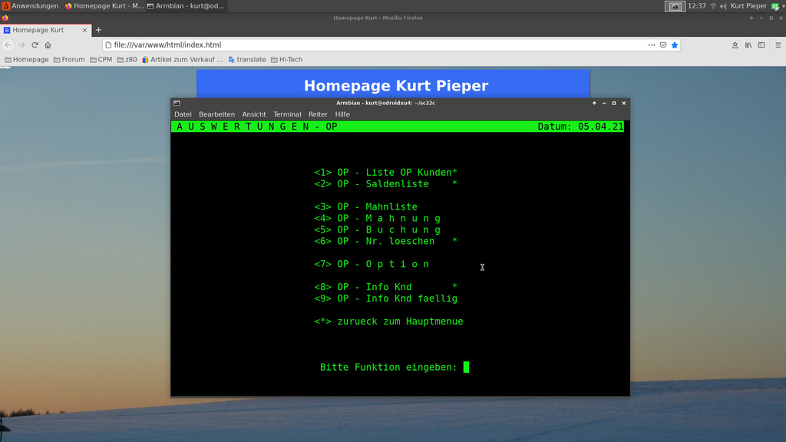The width and height of the screenshot is (786, 442).
Task: Open the CPM bookmark folder
Action: [101, 60]
